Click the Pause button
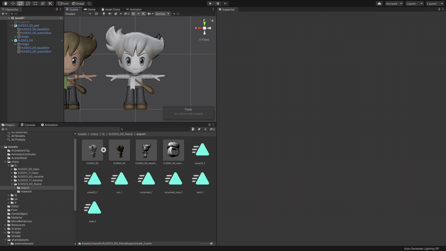Screen dimensions: 446x251 point(217,3)
